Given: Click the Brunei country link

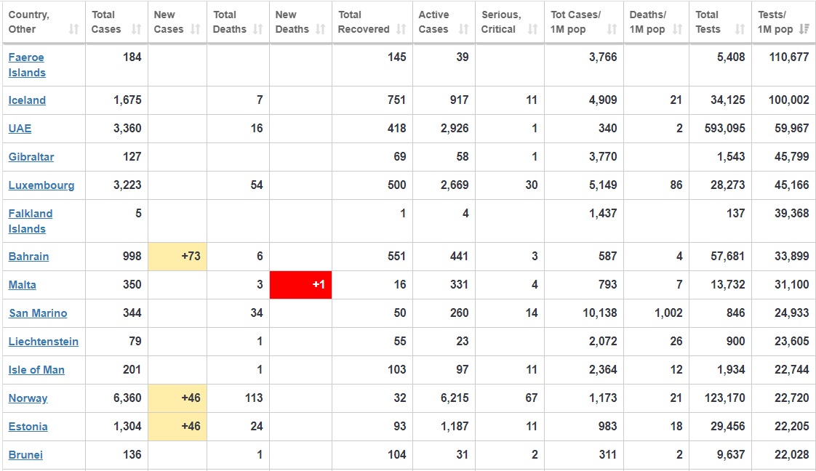Looking at the screenshot, I should pyautogui.click(x=25, y=455).
